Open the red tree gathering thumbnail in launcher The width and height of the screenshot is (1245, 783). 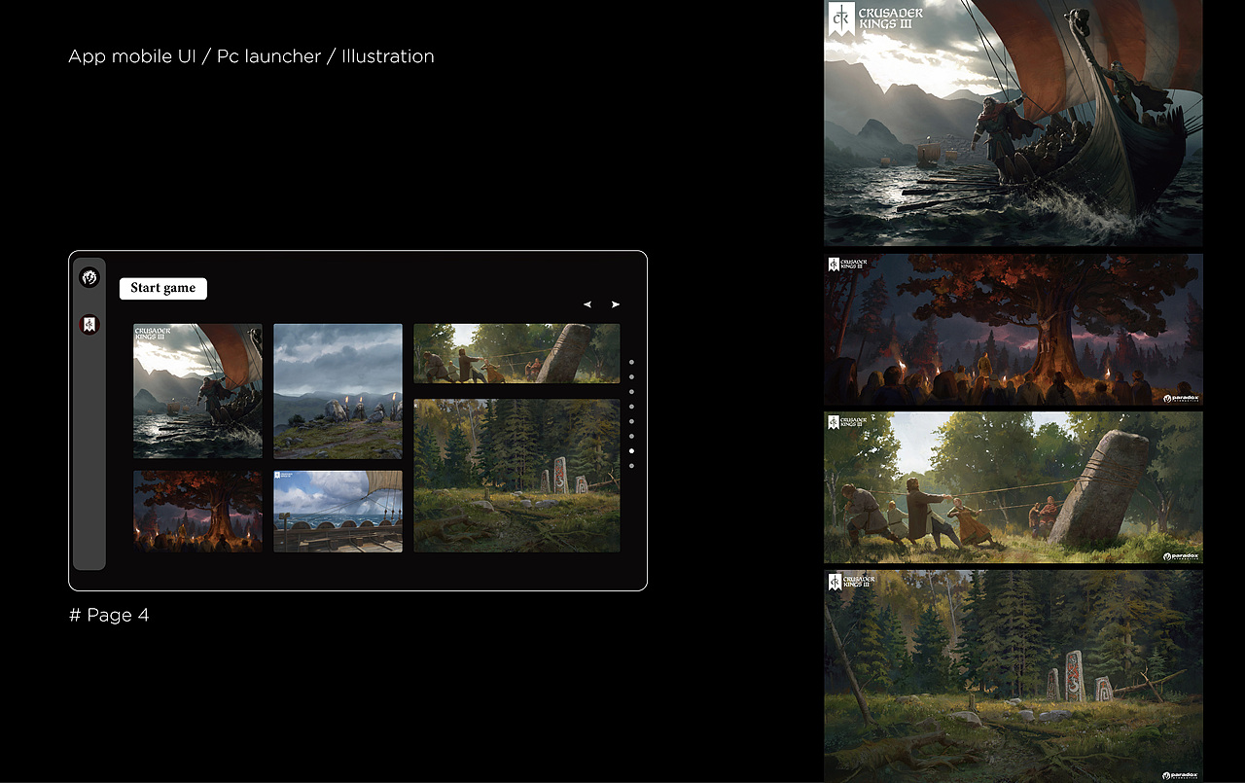click(197, 512)
